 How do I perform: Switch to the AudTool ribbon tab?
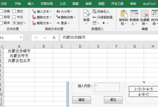[x=149, y=4]
